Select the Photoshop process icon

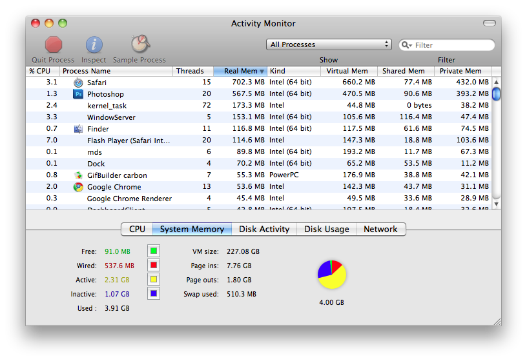78,94
